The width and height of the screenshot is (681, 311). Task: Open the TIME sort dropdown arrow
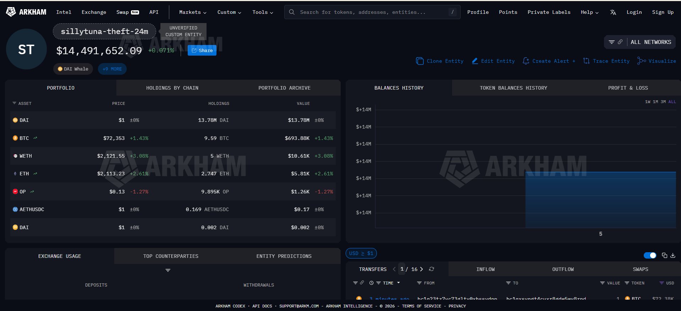pos(399,283)
